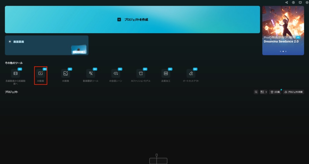Click the share icon in top bar

tap(286, 2)
